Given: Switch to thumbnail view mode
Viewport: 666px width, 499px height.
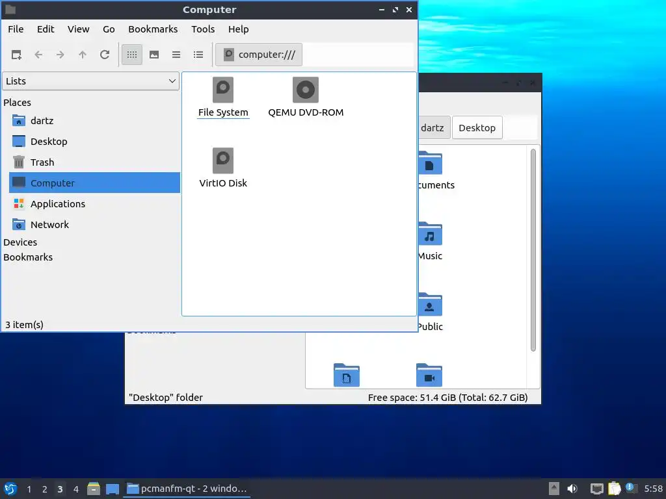Looking at the screenshot, I should coord(154,55).
